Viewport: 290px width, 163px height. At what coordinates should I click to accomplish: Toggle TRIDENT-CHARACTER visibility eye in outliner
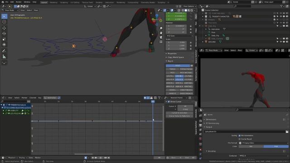[281, 16]
